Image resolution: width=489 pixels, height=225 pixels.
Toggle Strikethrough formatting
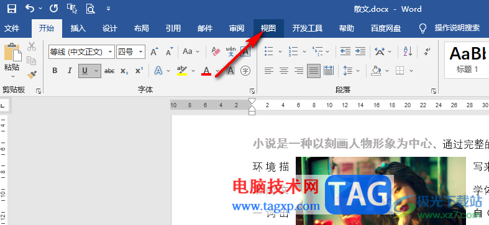point(109,71)
